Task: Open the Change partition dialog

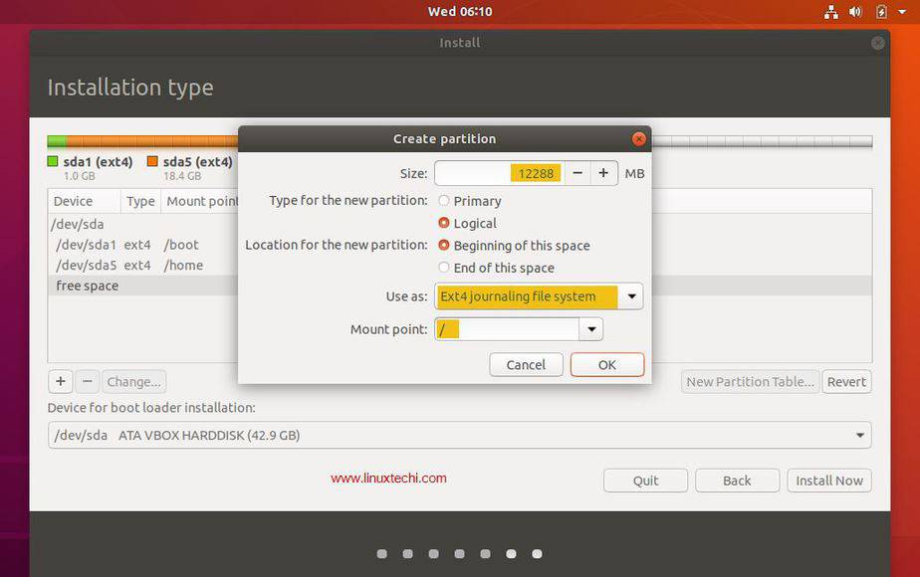Action: pyautogui.click(x=133, y=381)
